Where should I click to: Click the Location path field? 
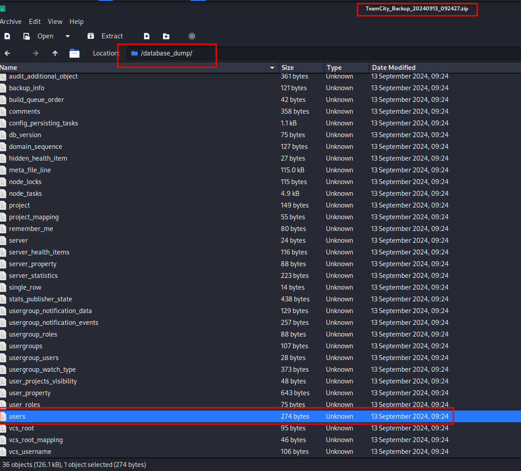tap(324, 53)
